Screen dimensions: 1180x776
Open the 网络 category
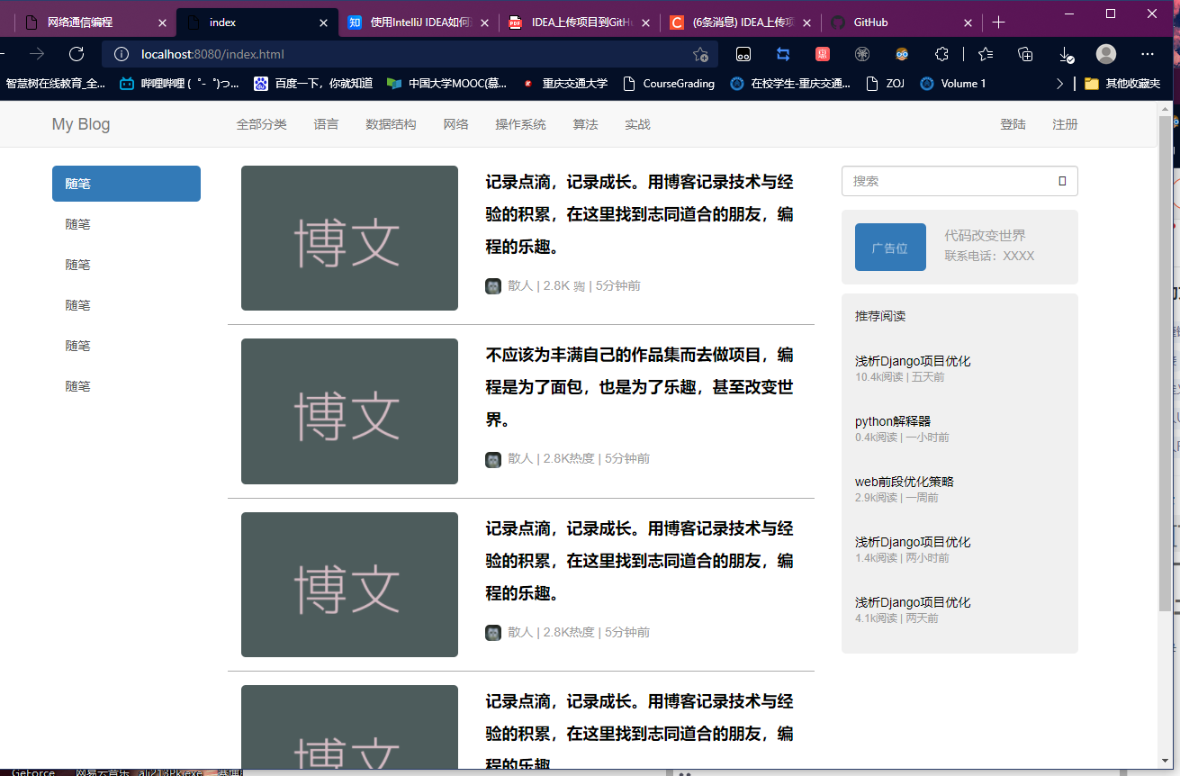[455, 124]
